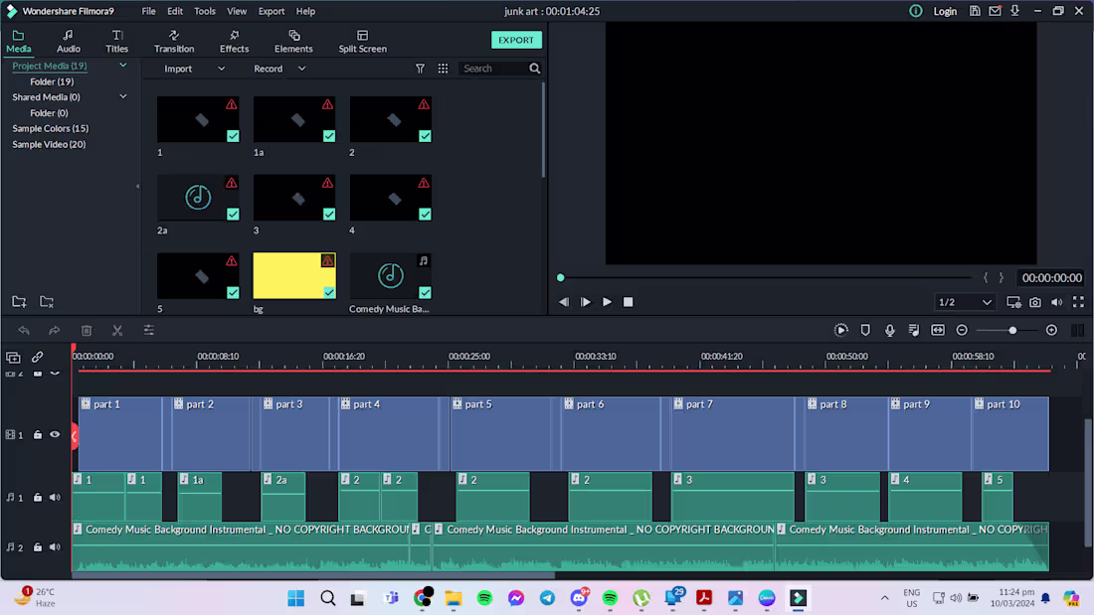Screen dimensions: 1094x615
Task: Toggle visibility eye of video track 1
Action: click(x=55, y=434)
